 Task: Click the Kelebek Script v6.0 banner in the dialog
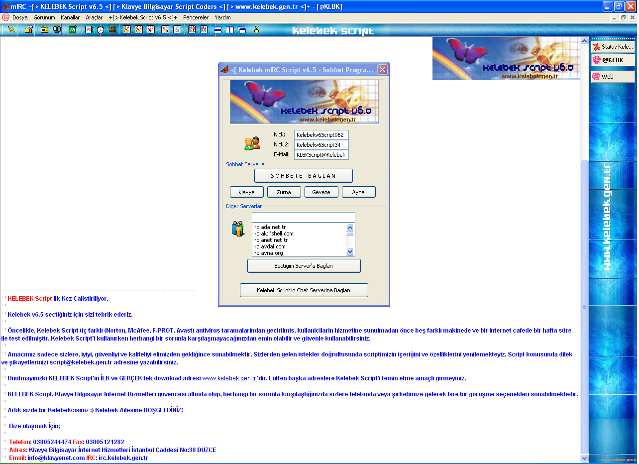pos(304,102)
